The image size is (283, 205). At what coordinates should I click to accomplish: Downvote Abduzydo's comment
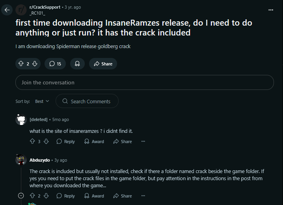(46, 196)
